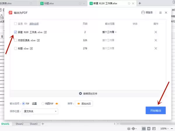
Task: Select the 纯图PDF radio option
Action: [43, 104]
